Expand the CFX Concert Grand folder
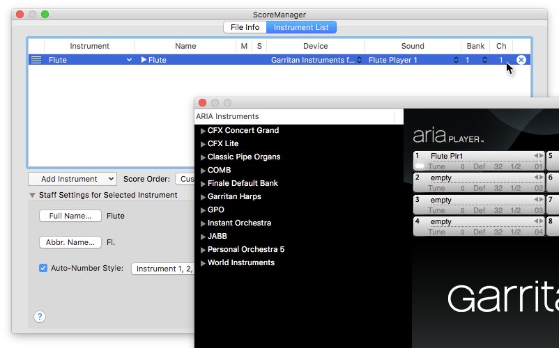Screen dimensions: 559x348 click(203, 131)
